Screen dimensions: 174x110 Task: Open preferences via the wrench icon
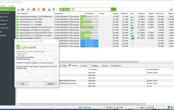171,10
